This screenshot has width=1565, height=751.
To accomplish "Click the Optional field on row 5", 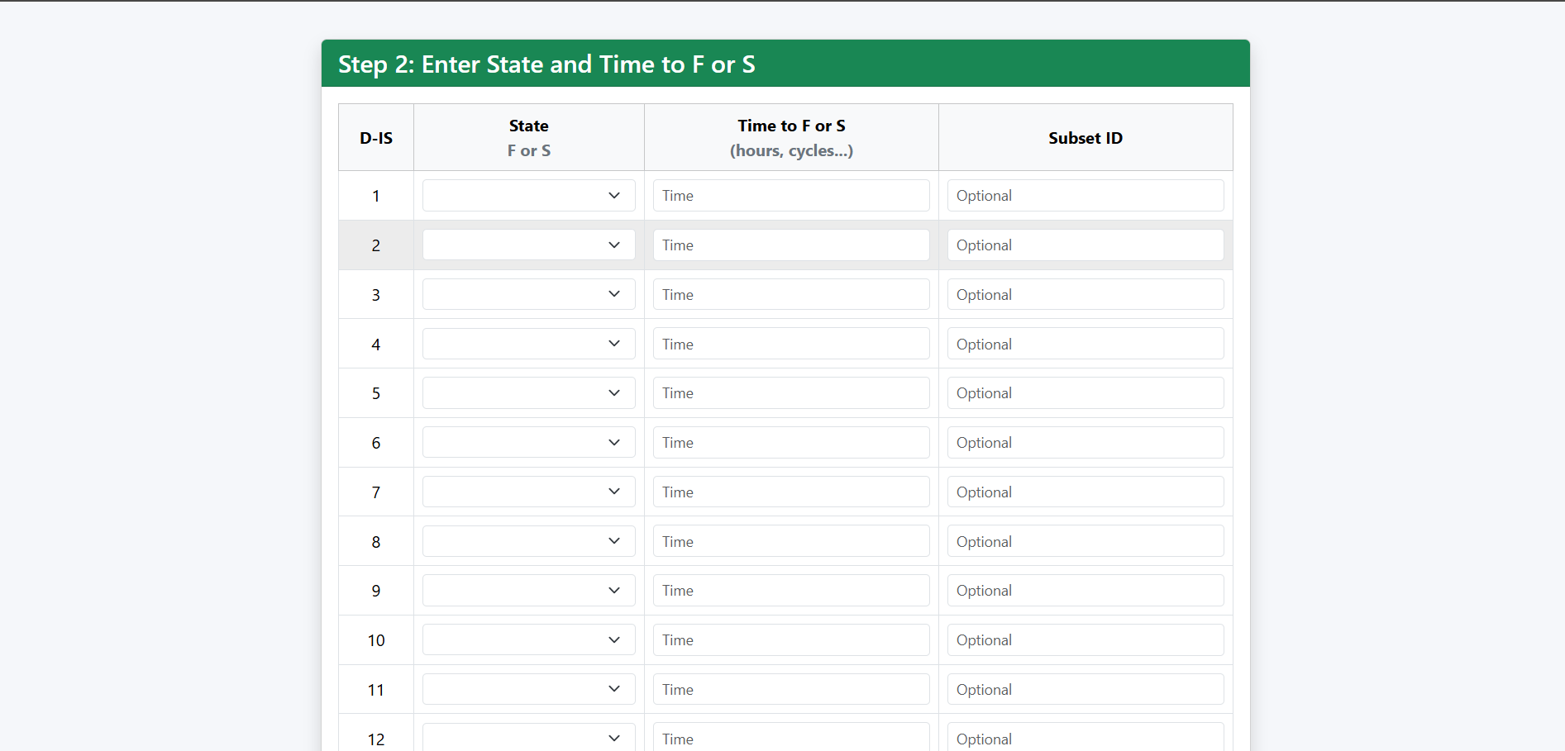I will pyautogui.click(x=1085, y=392).
